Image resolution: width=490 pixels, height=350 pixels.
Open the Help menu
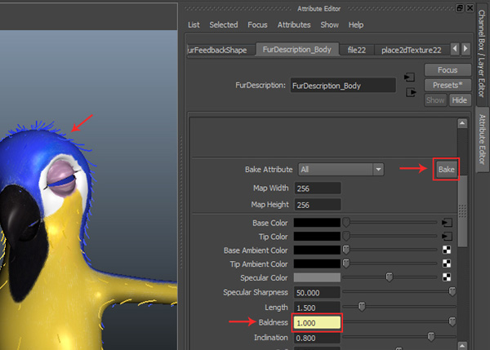(x=356, y=24)
